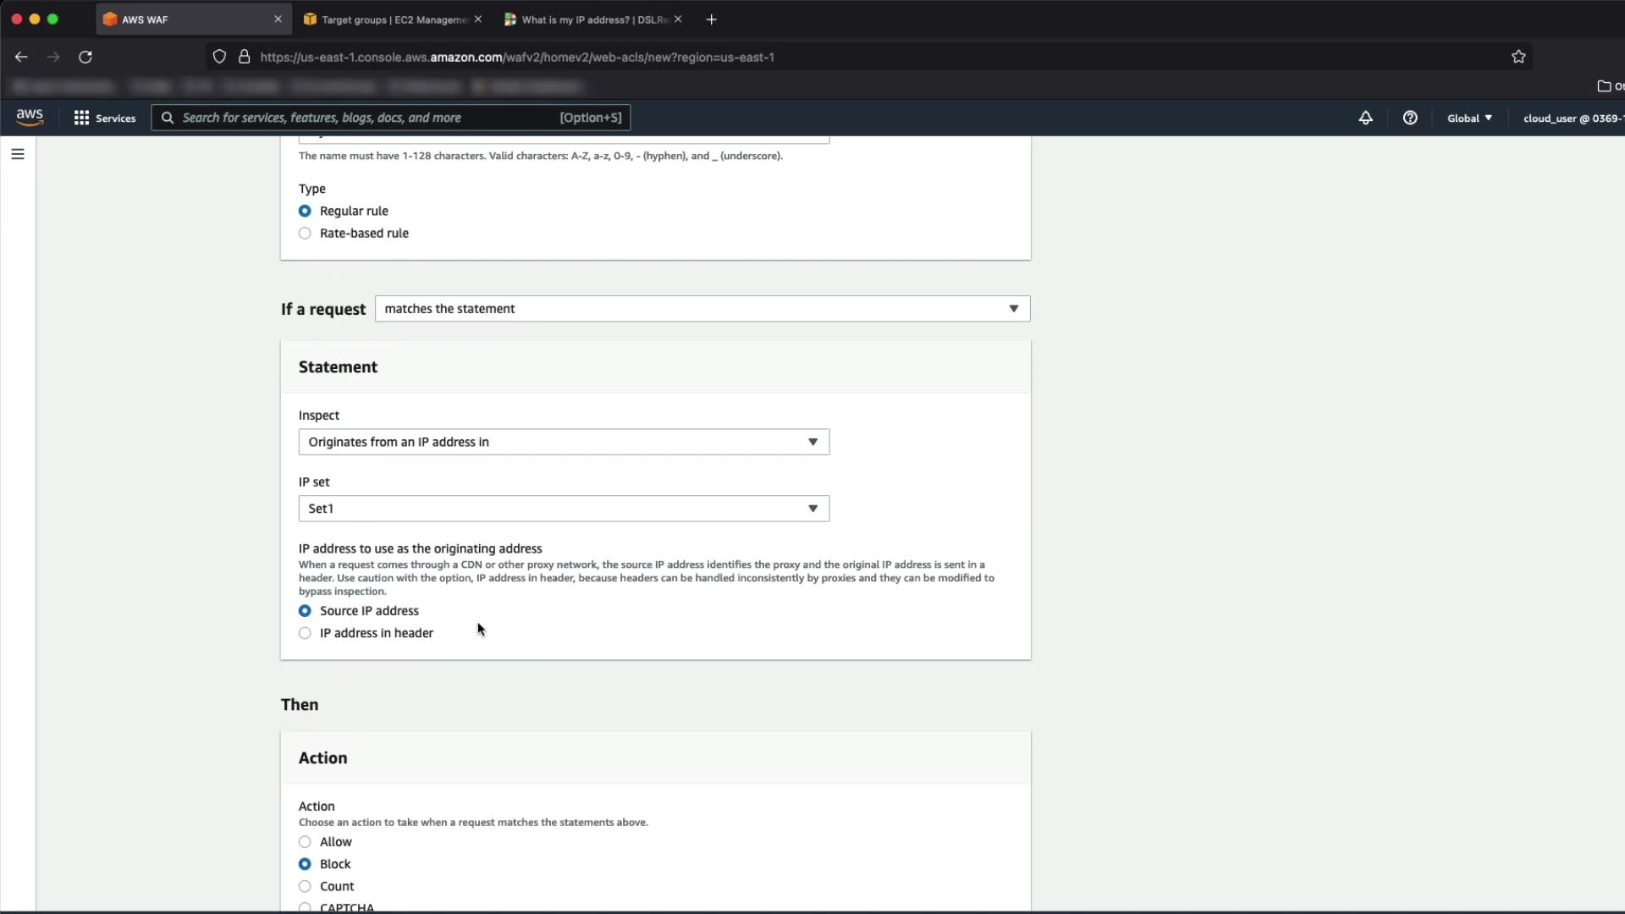Select the Count action

(305, 886)
